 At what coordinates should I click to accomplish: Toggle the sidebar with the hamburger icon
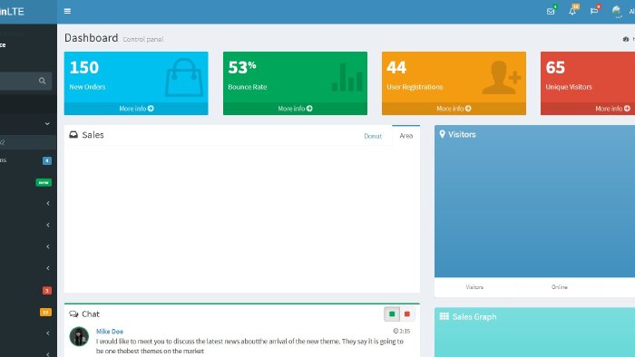coord(67,11)
